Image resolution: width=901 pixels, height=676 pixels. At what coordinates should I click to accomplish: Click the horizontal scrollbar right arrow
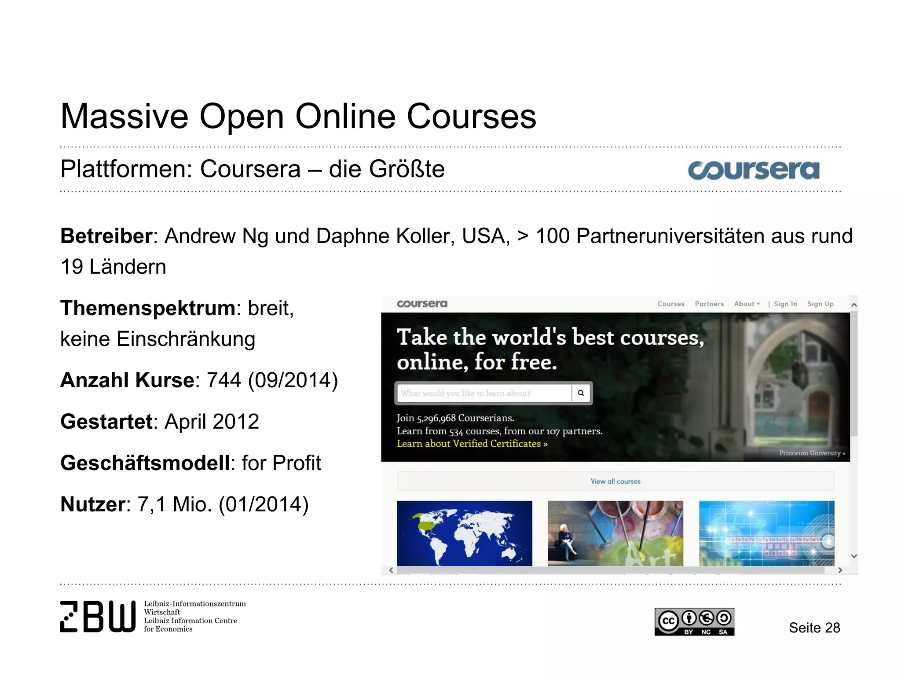(x=840, y=570)
